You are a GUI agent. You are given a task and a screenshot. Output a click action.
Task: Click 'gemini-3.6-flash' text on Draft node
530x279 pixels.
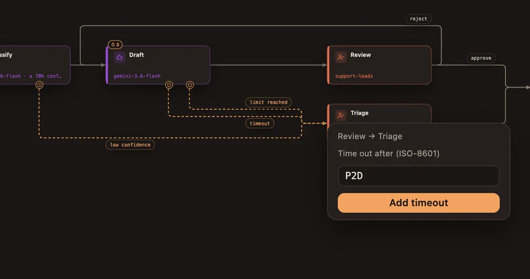137,76
